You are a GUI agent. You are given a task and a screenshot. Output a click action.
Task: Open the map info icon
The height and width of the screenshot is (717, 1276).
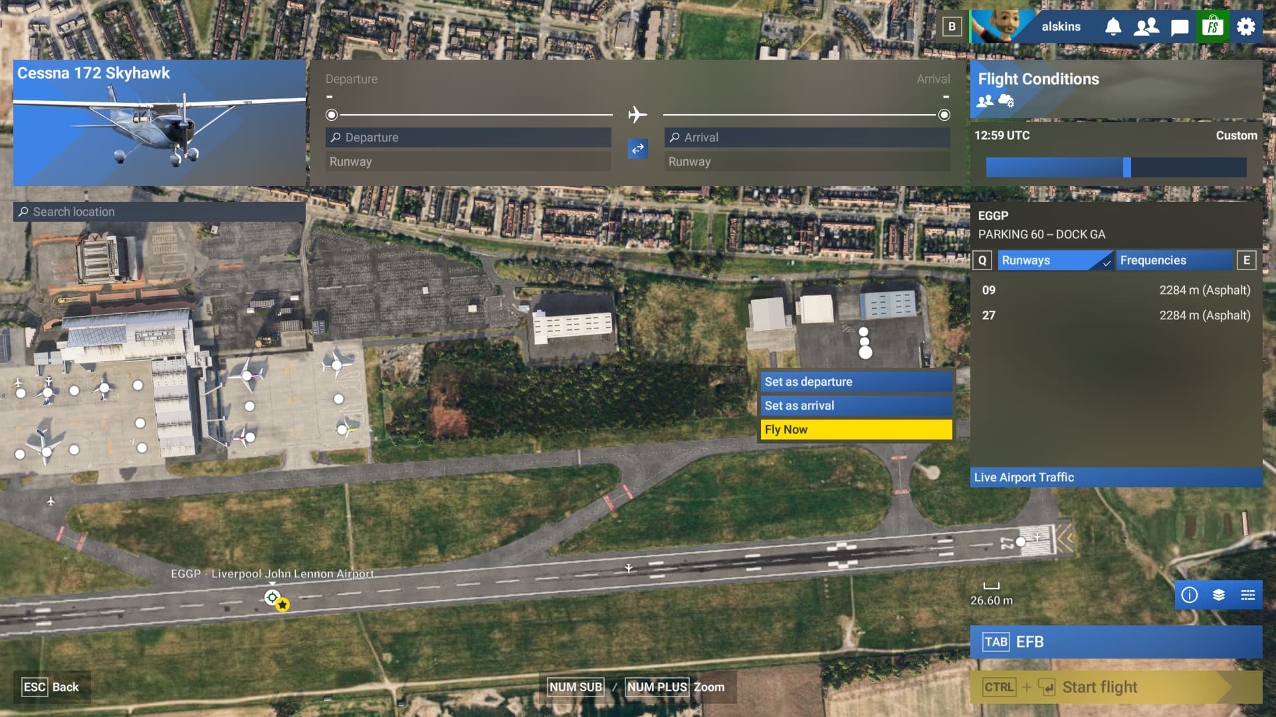coord(1190,595)
